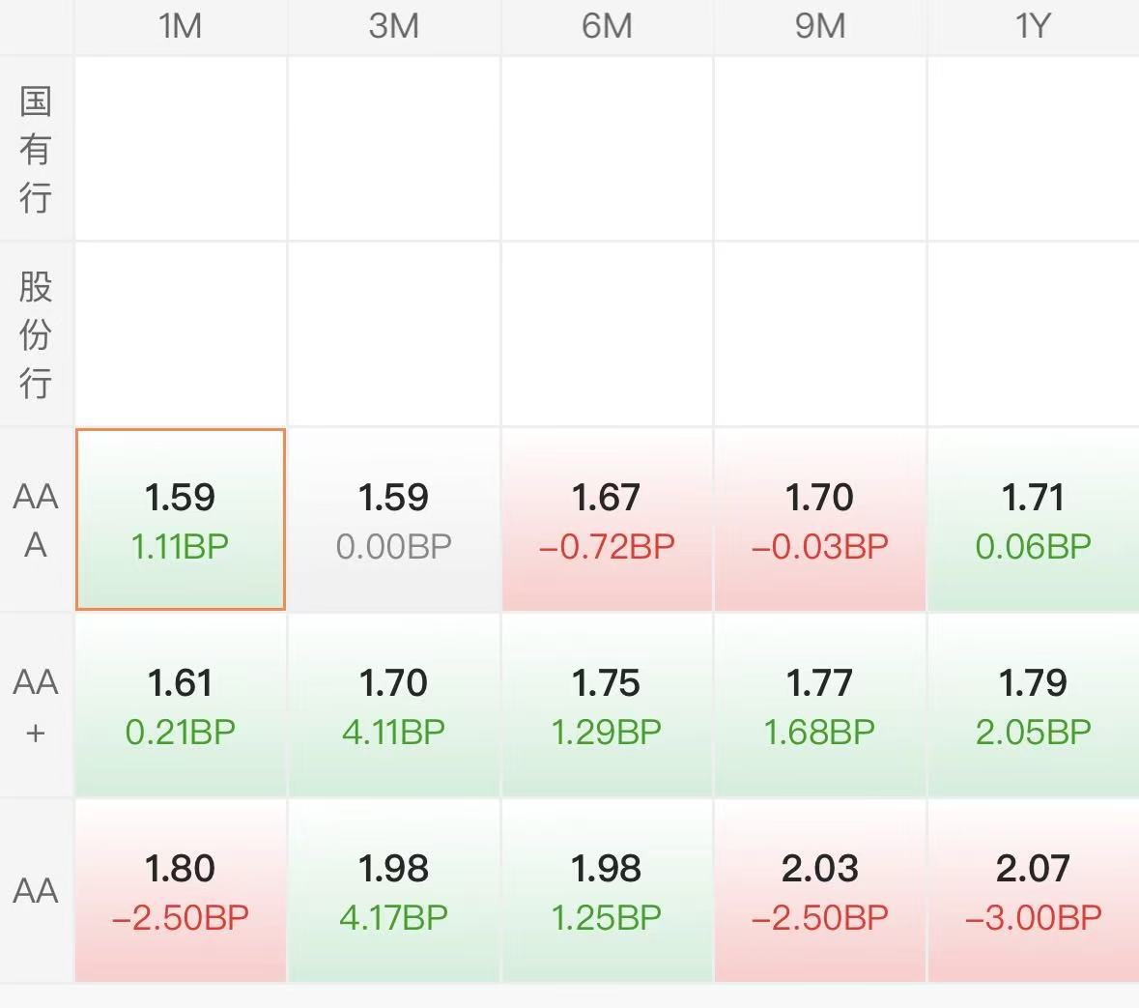Select the AAA 9M cell showing 1.70
Image resolution: width=1139 pixels, height=1008 pixels.
coord(820,520)
